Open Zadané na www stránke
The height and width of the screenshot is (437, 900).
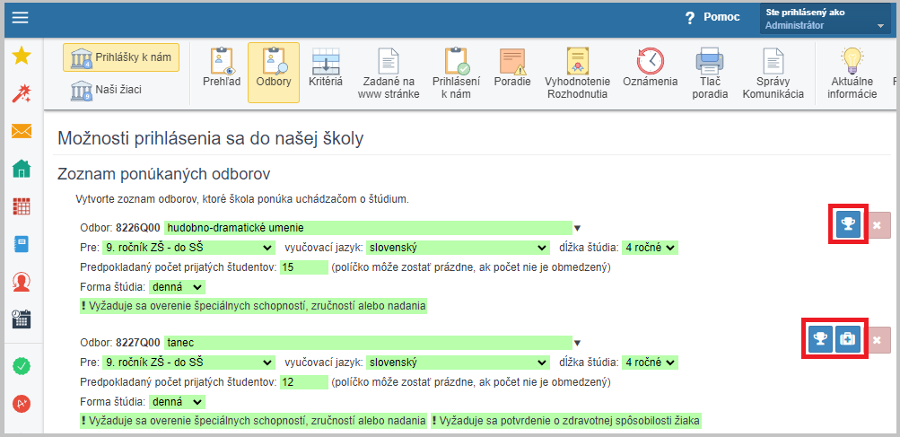pos(389,73)
